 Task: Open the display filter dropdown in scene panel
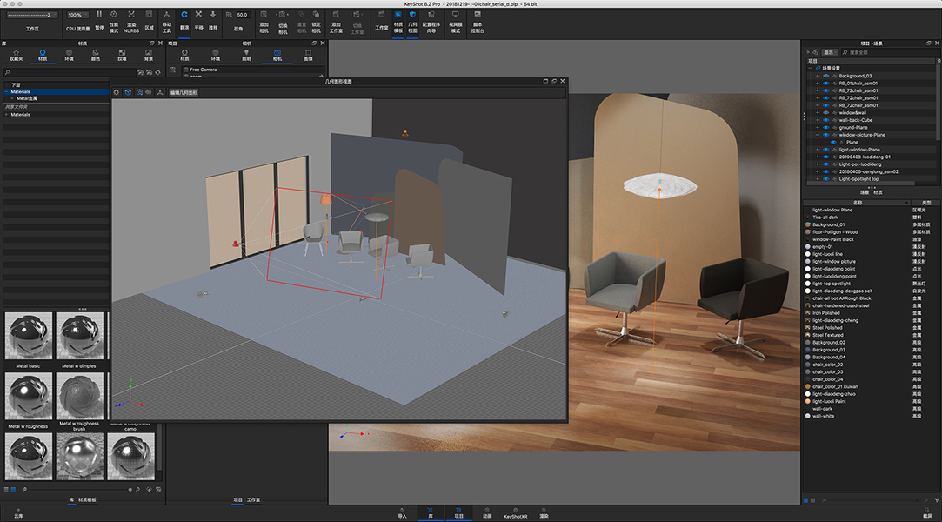tap(831, 52)
